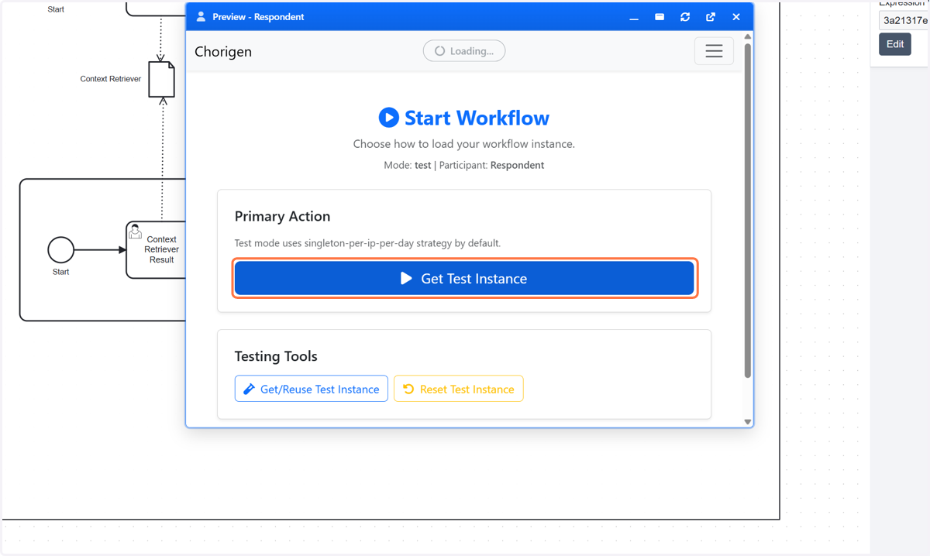Click the expression field showing 3a21317e

(x=904, y=21)
